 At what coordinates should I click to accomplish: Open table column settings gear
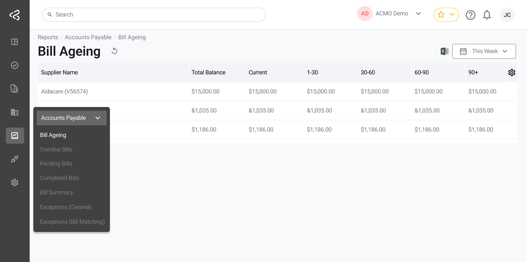pyautogui.click(x=512, y=73)
